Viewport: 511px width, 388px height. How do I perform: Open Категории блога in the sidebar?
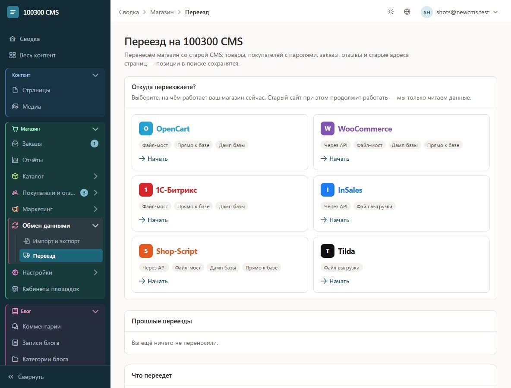click(x=55, y=359)
